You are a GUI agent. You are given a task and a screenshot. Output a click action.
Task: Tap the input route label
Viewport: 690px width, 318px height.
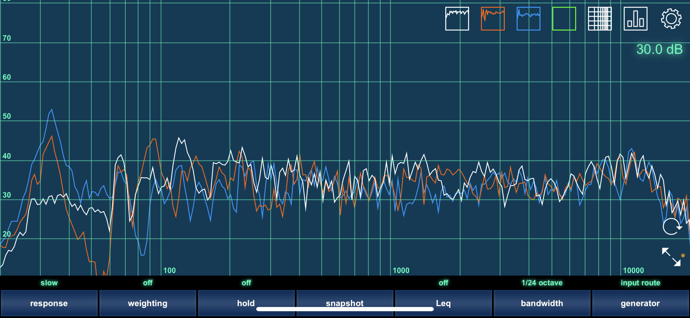pyautogui.click(x=640, y=283)
